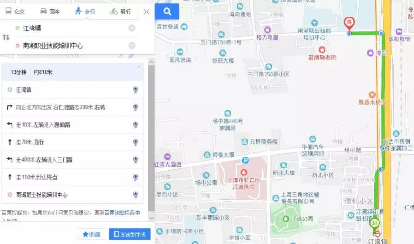Collapse the 13分钟 约810米 route summary

pos(139,68)
